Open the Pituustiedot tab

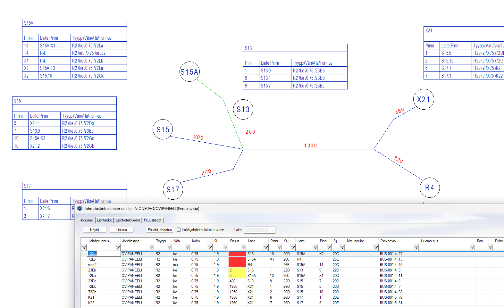pos(153,220)
